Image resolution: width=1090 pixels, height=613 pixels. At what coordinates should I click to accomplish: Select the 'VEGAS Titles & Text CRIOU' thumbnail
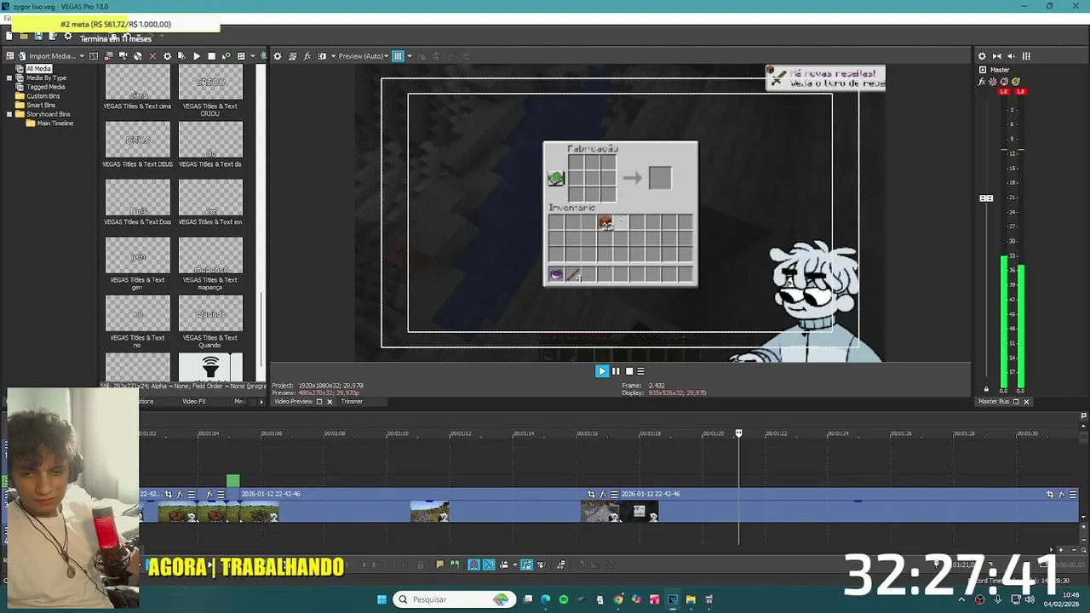point(210,83)
